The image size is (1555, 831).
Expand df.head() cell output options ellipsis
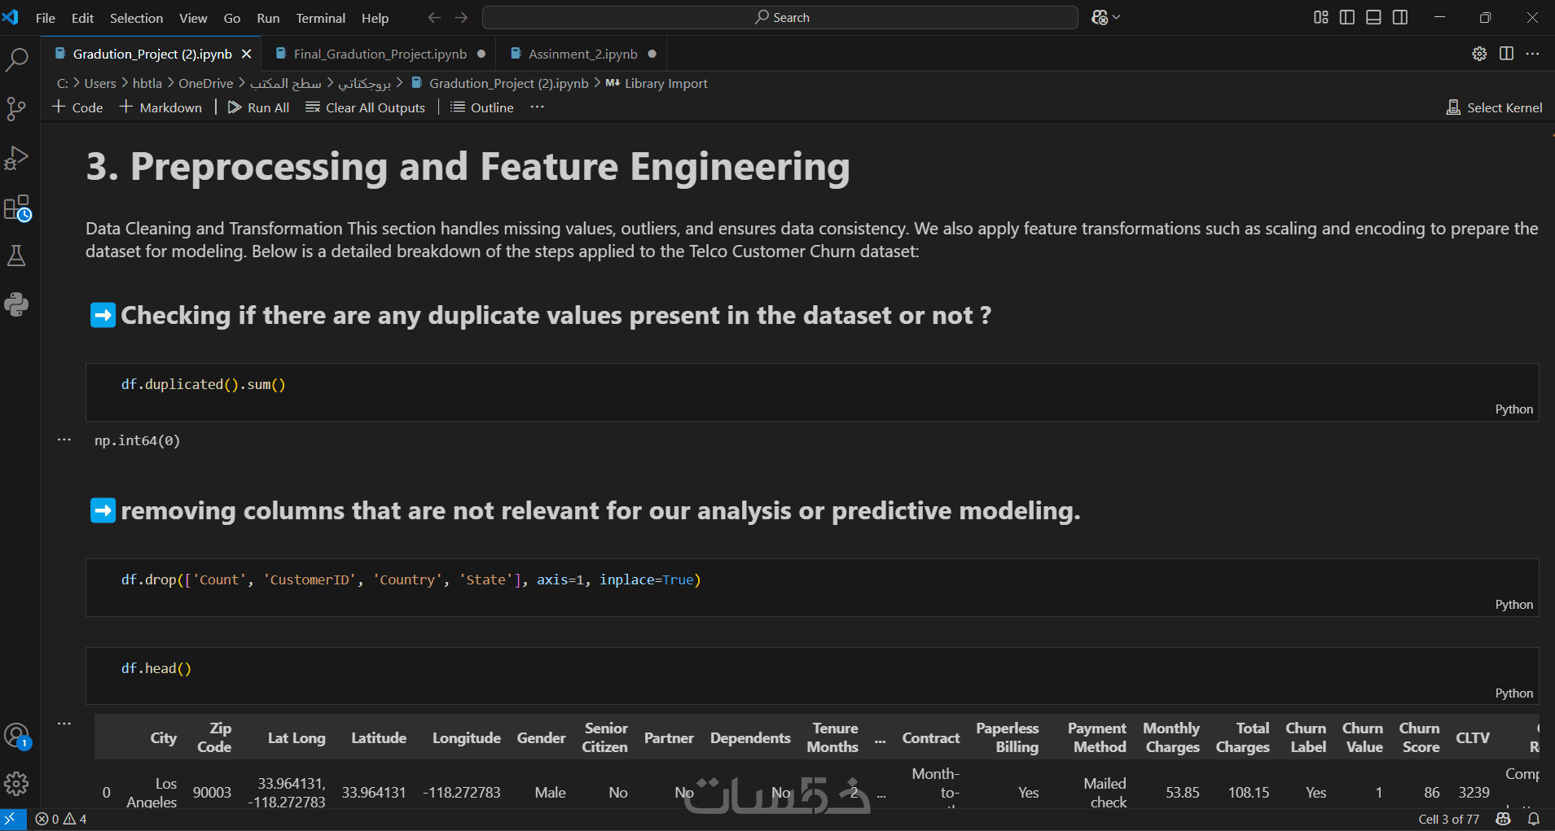tap(64, 723)
